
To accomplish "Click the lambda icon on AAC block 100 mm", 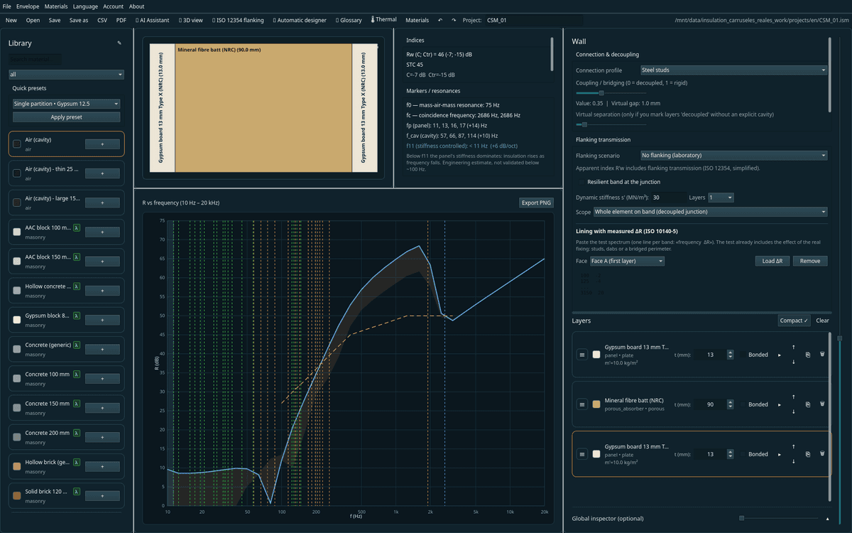I will click(x=77, y=228).
